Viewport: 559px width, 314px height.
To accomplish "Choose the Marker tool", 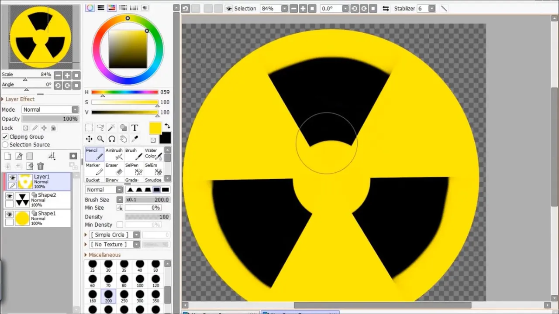I will coord(94,169).
